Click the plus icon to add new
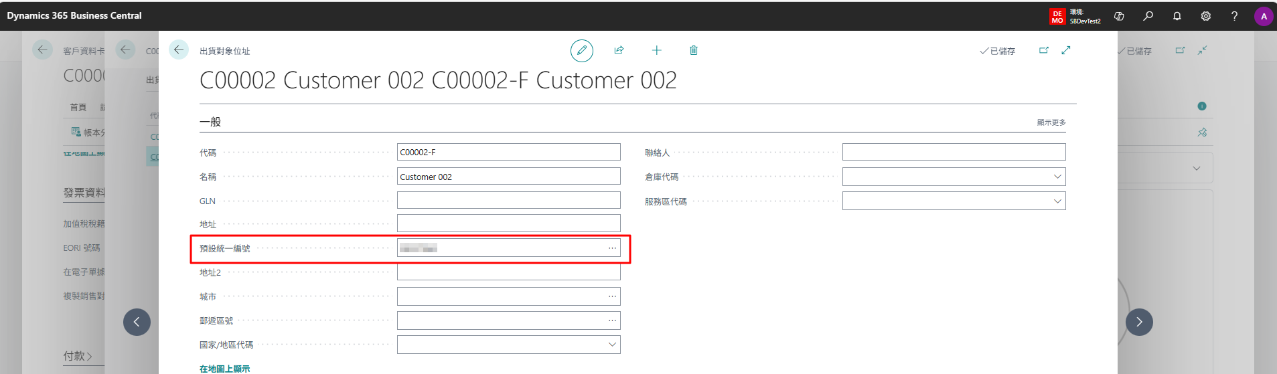This screenshot has height=374, width=1277. [x=656, y=50]
